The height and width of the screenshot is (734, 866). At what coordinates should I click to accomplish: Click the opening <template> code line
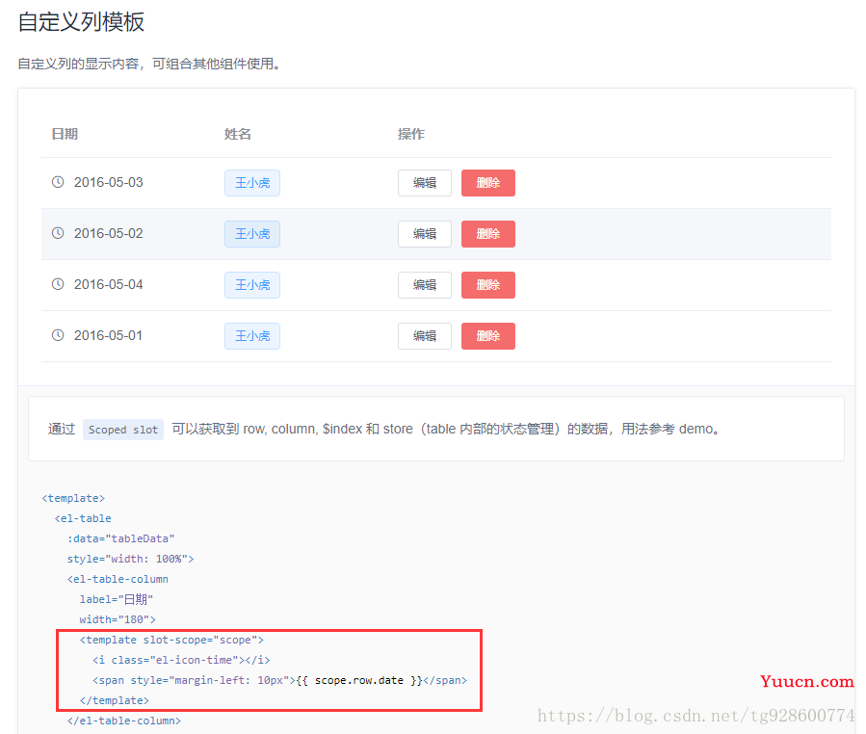point(73,498)
